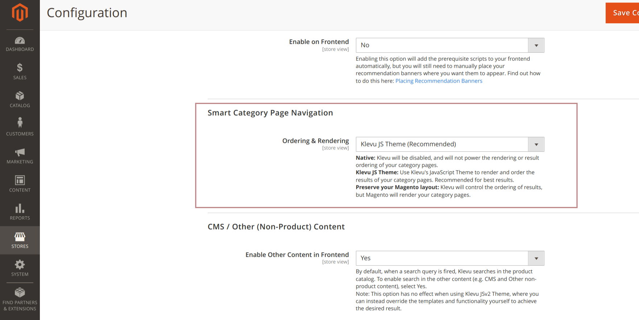Open Customers via the person icon
Image resolution: width=639 pixels, height=320 pixels.
pyautogui.click(x=20, y=123)
